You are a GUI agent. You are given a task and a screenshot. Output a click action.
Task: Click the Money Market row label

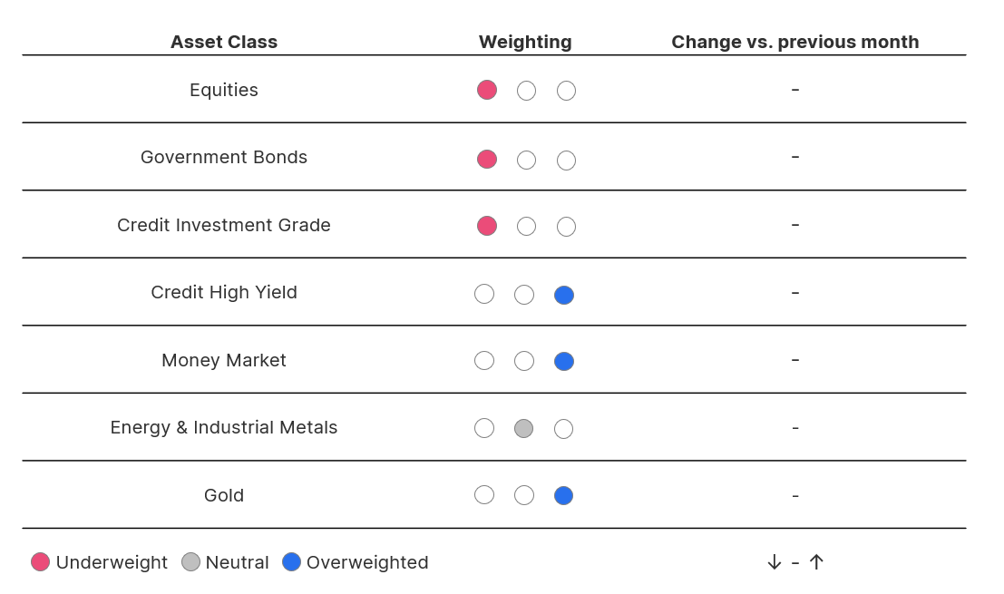tap(224, 360)
